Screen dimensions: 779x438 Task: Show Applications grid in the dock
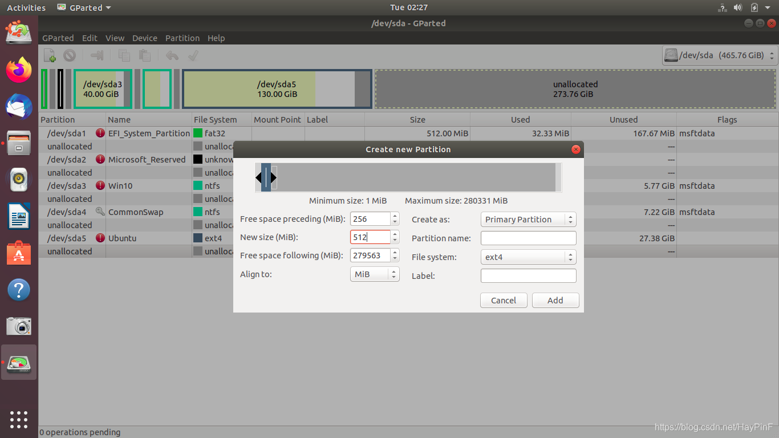pyautogui.click(x=19, y=419)
